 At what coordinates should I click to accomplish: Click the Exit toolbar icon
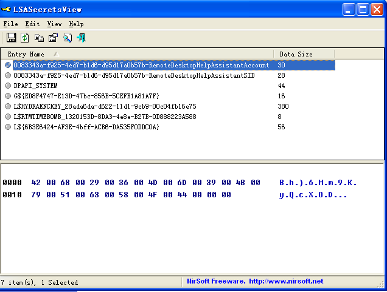click(x=81, y=38)
